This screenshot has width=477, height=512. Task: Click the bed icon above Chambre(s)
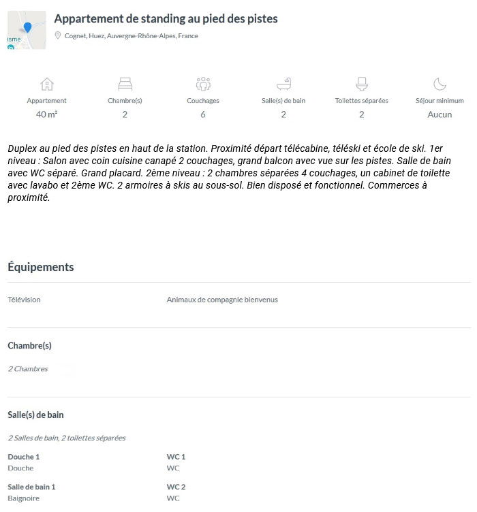(x=125, y=84)
